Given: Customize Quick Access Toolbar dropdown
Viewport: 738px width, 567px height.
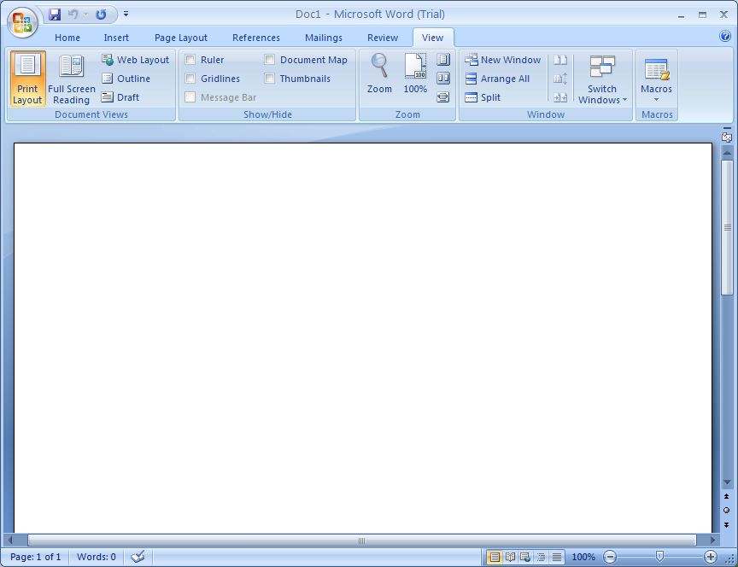Looking at the screenshot, I should click(x=126, y=15).
